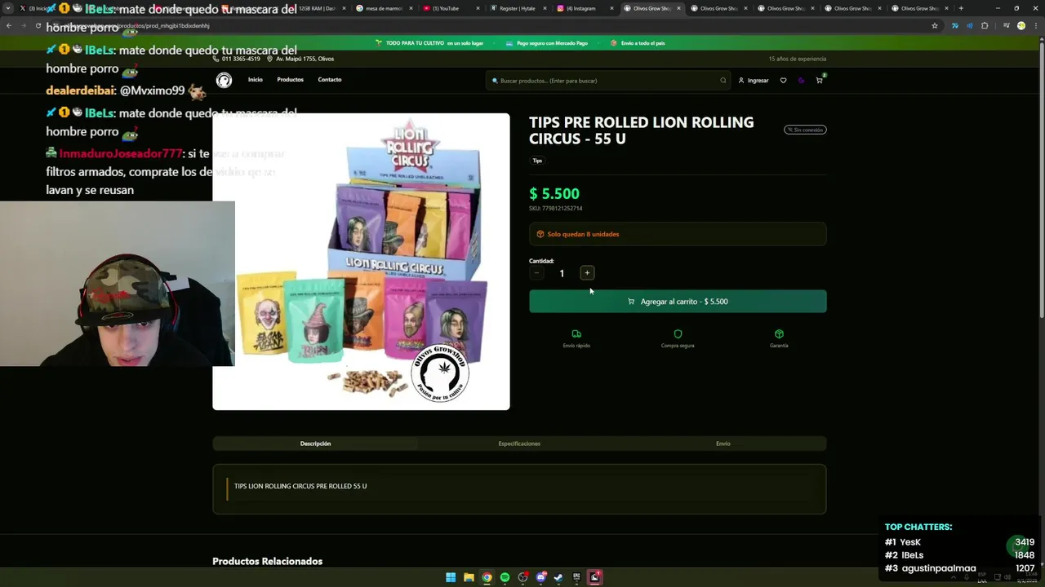Go back with browser back arrow
The image size is (1045, 587).
(9, 25)
